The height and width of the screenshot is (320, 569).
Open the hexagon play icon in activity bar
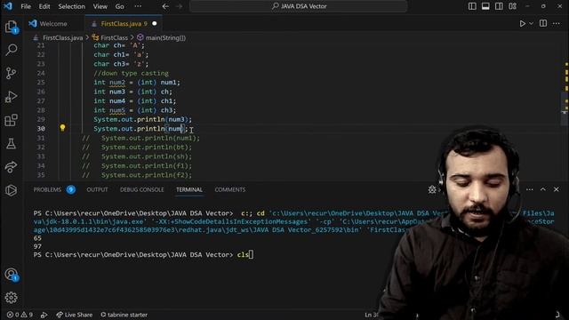12,190
